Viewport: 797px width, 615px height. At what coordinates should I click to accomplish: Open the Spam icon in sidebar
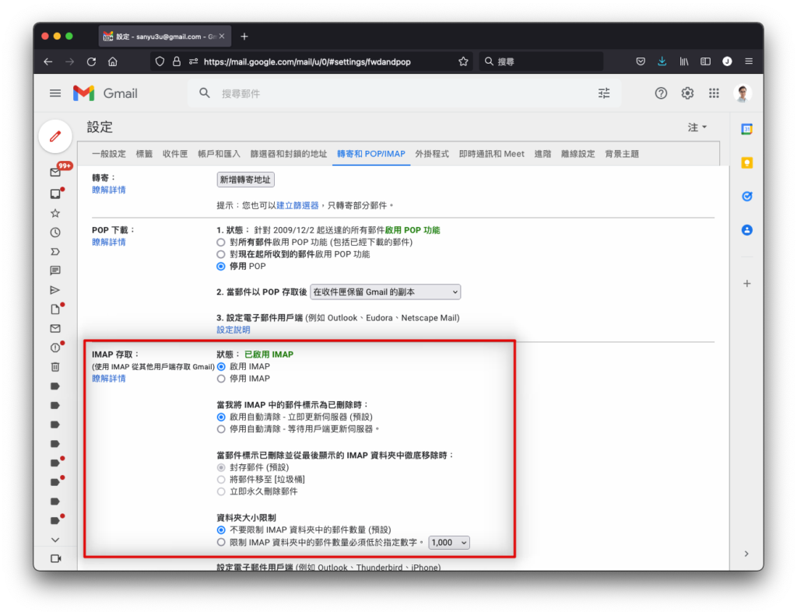(55, 348)
